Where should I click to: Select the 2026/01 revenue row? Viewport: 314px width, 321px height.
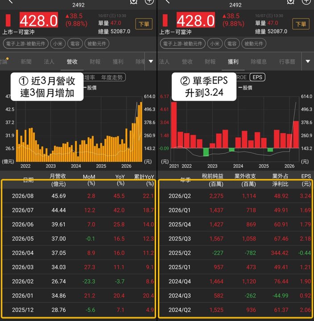click(x=78, y=296)
